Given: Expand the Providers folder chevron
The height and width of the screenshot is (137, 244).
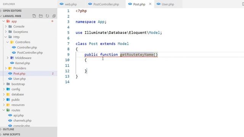Looking at the screenshot, I should [6, 68].
